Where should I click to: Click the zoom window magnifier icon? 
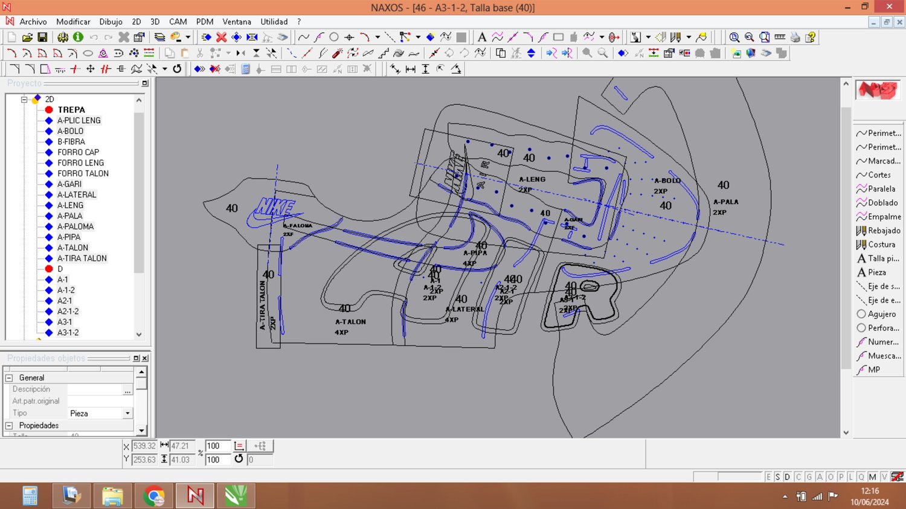click(734, 37)
